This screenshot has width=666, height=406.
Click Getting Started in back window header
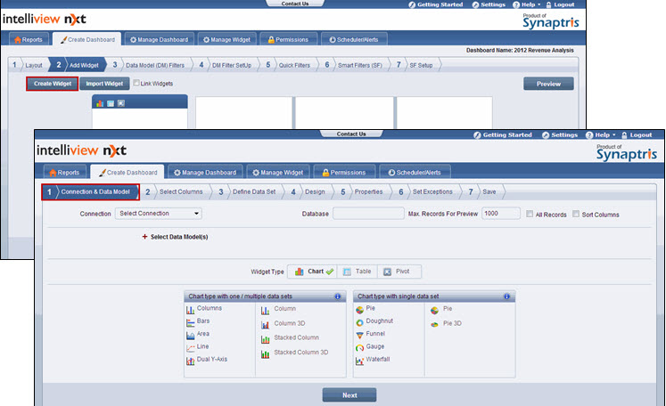(x=436, y=4)
